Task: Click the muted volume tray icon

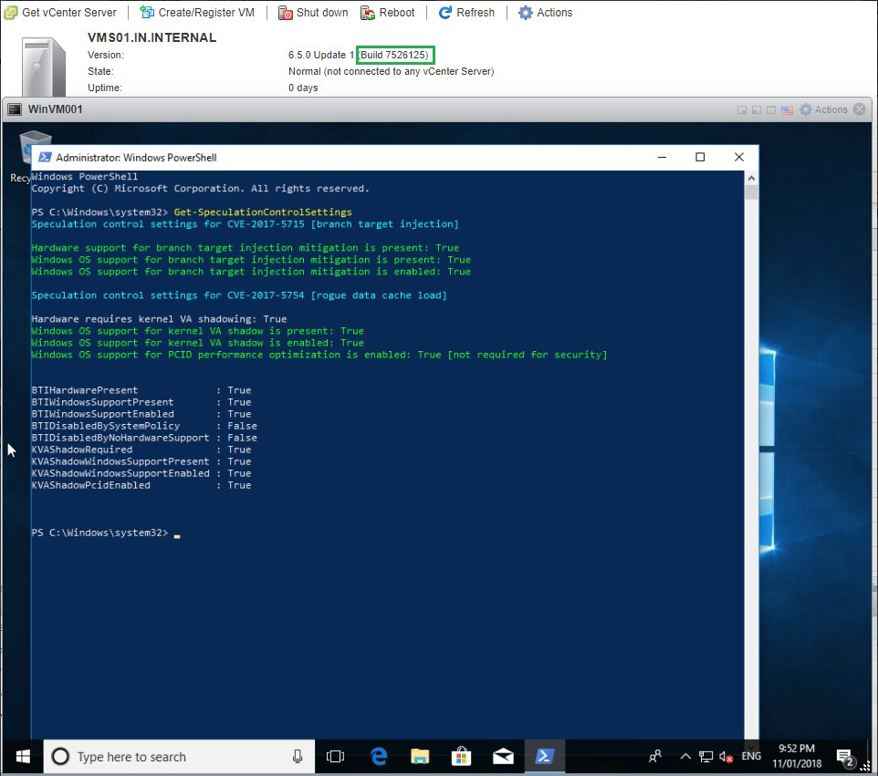Action: [x=726, y=757]
